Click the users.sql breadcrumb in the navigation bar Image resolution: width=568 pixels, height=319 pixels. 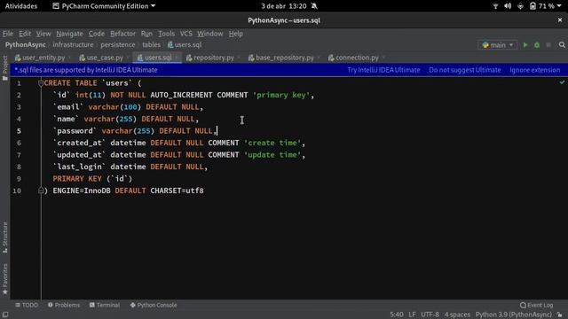click(x=185, y=45)
